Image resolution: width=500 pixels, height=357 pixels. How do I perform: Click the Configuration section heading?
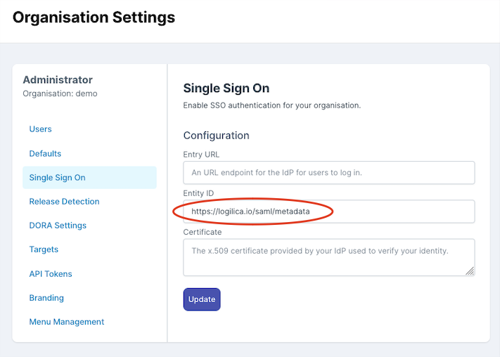click(216, 136)
